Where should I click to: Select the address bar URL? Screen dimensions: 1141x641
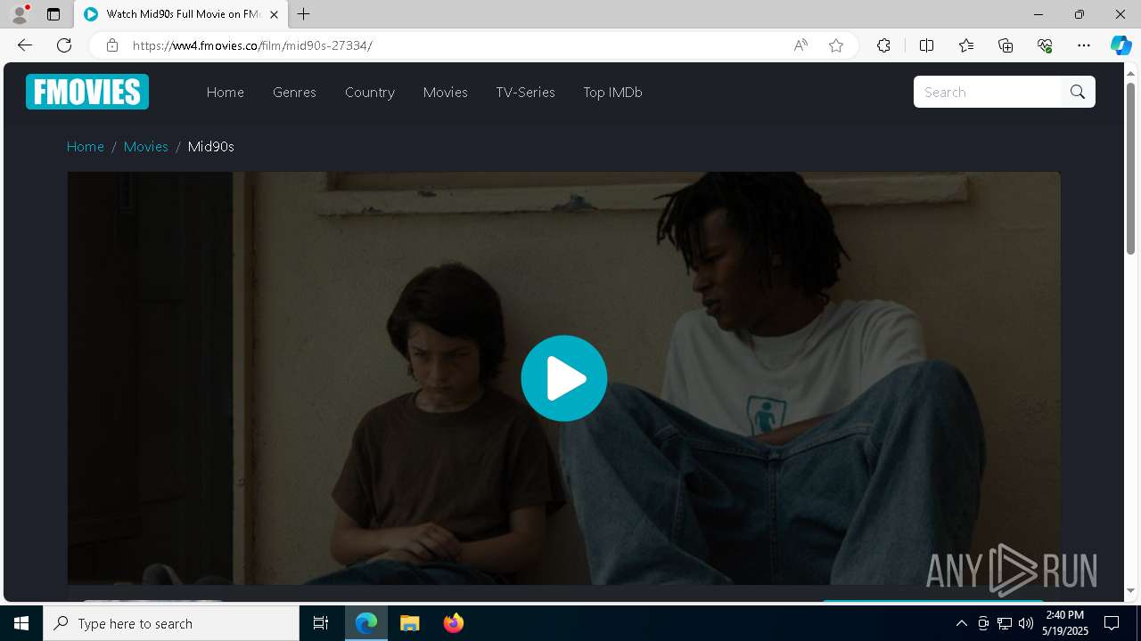[252, 45]
